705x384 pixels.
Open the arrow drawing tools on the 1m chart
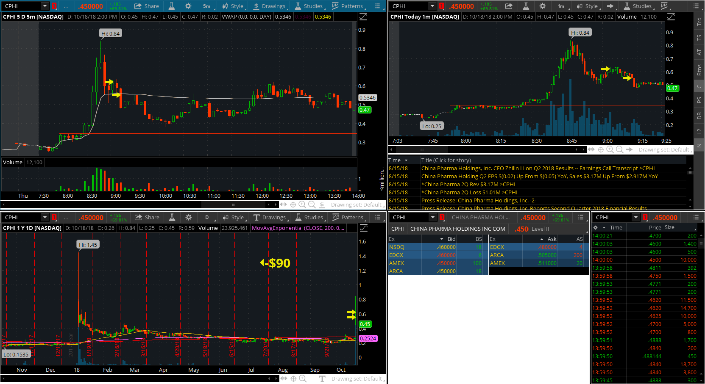611,6
